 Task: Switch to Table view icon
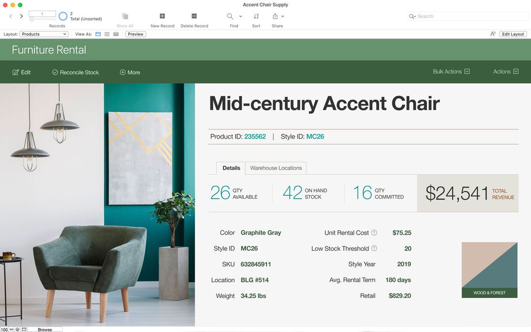click(116, 34)
